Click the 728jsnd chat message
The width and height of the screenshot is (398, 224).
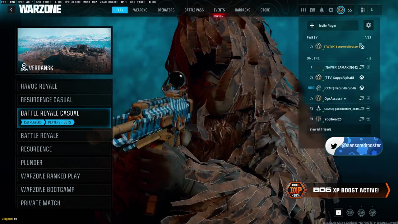click(9, 219)
